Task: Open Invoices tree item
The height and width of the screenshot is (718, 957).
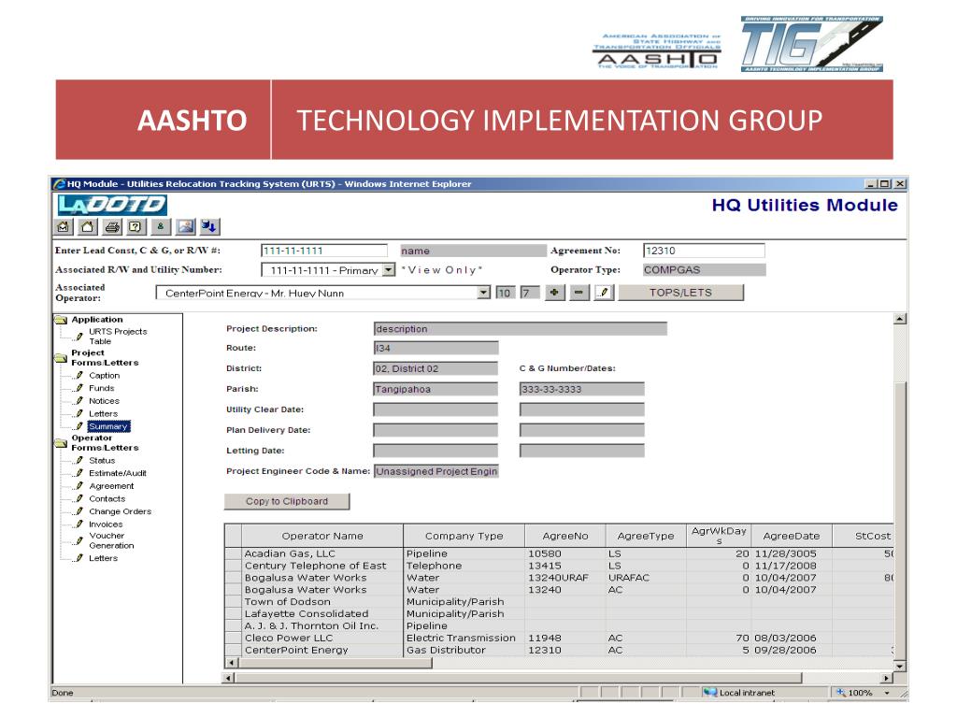Action: coord(106,524)
